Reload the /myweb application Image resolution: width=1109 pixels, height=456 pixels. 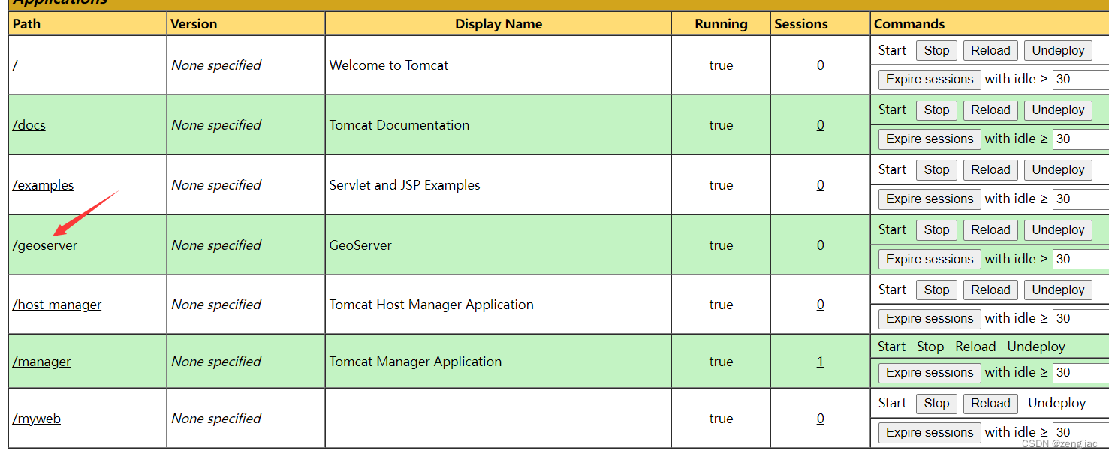990,403
